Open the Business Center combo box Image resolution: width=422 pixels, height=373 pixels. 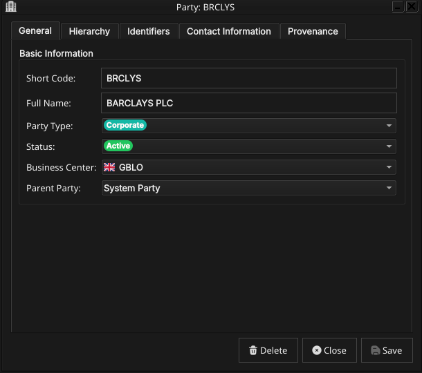pos(248,167)
